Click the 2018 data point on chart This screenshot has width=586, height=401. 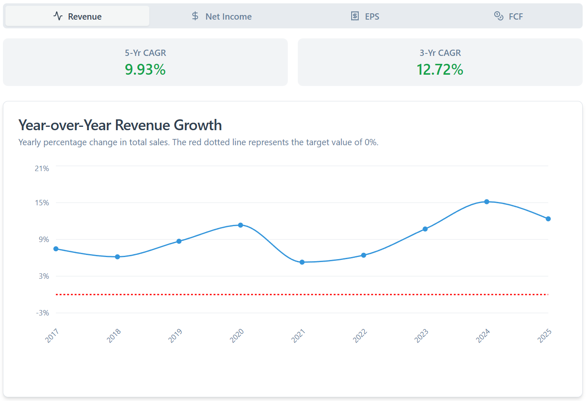coord(118,257)
